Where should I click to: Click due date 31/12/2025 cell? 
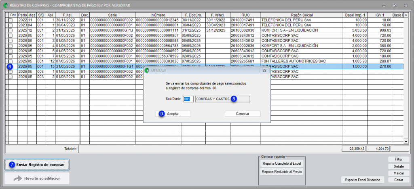(218, 30)
